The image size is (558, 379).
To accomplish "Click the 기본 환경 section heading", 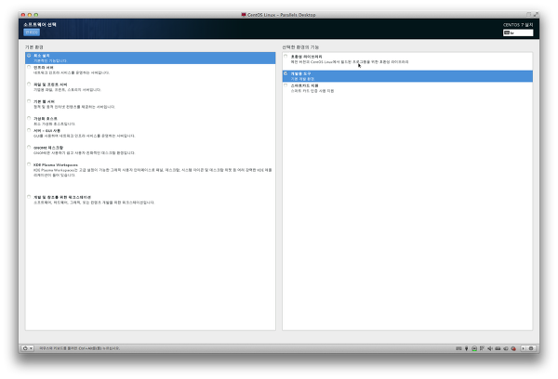I will click(x=34, y=47).
